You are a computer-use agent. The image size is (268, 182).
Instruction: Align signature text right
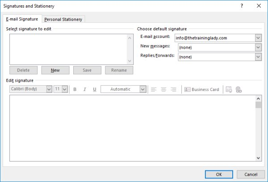click(x=173, y=89)
